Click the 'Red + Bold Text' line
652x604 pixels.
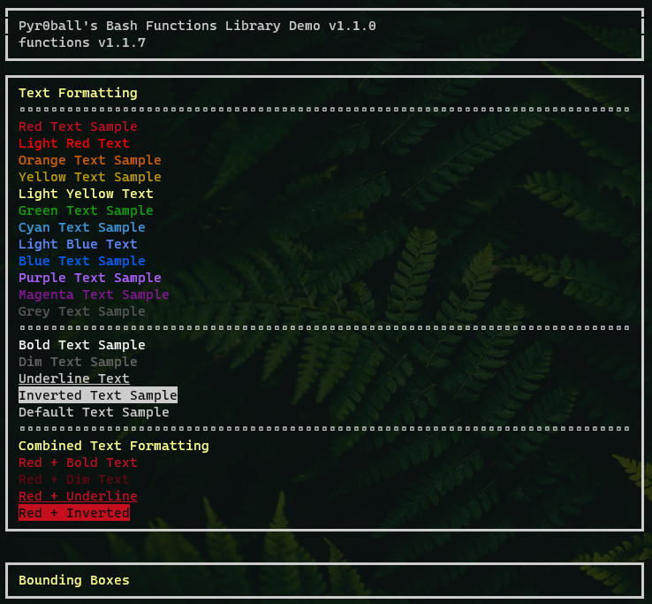pyautogui.click(x=78, y=463)
